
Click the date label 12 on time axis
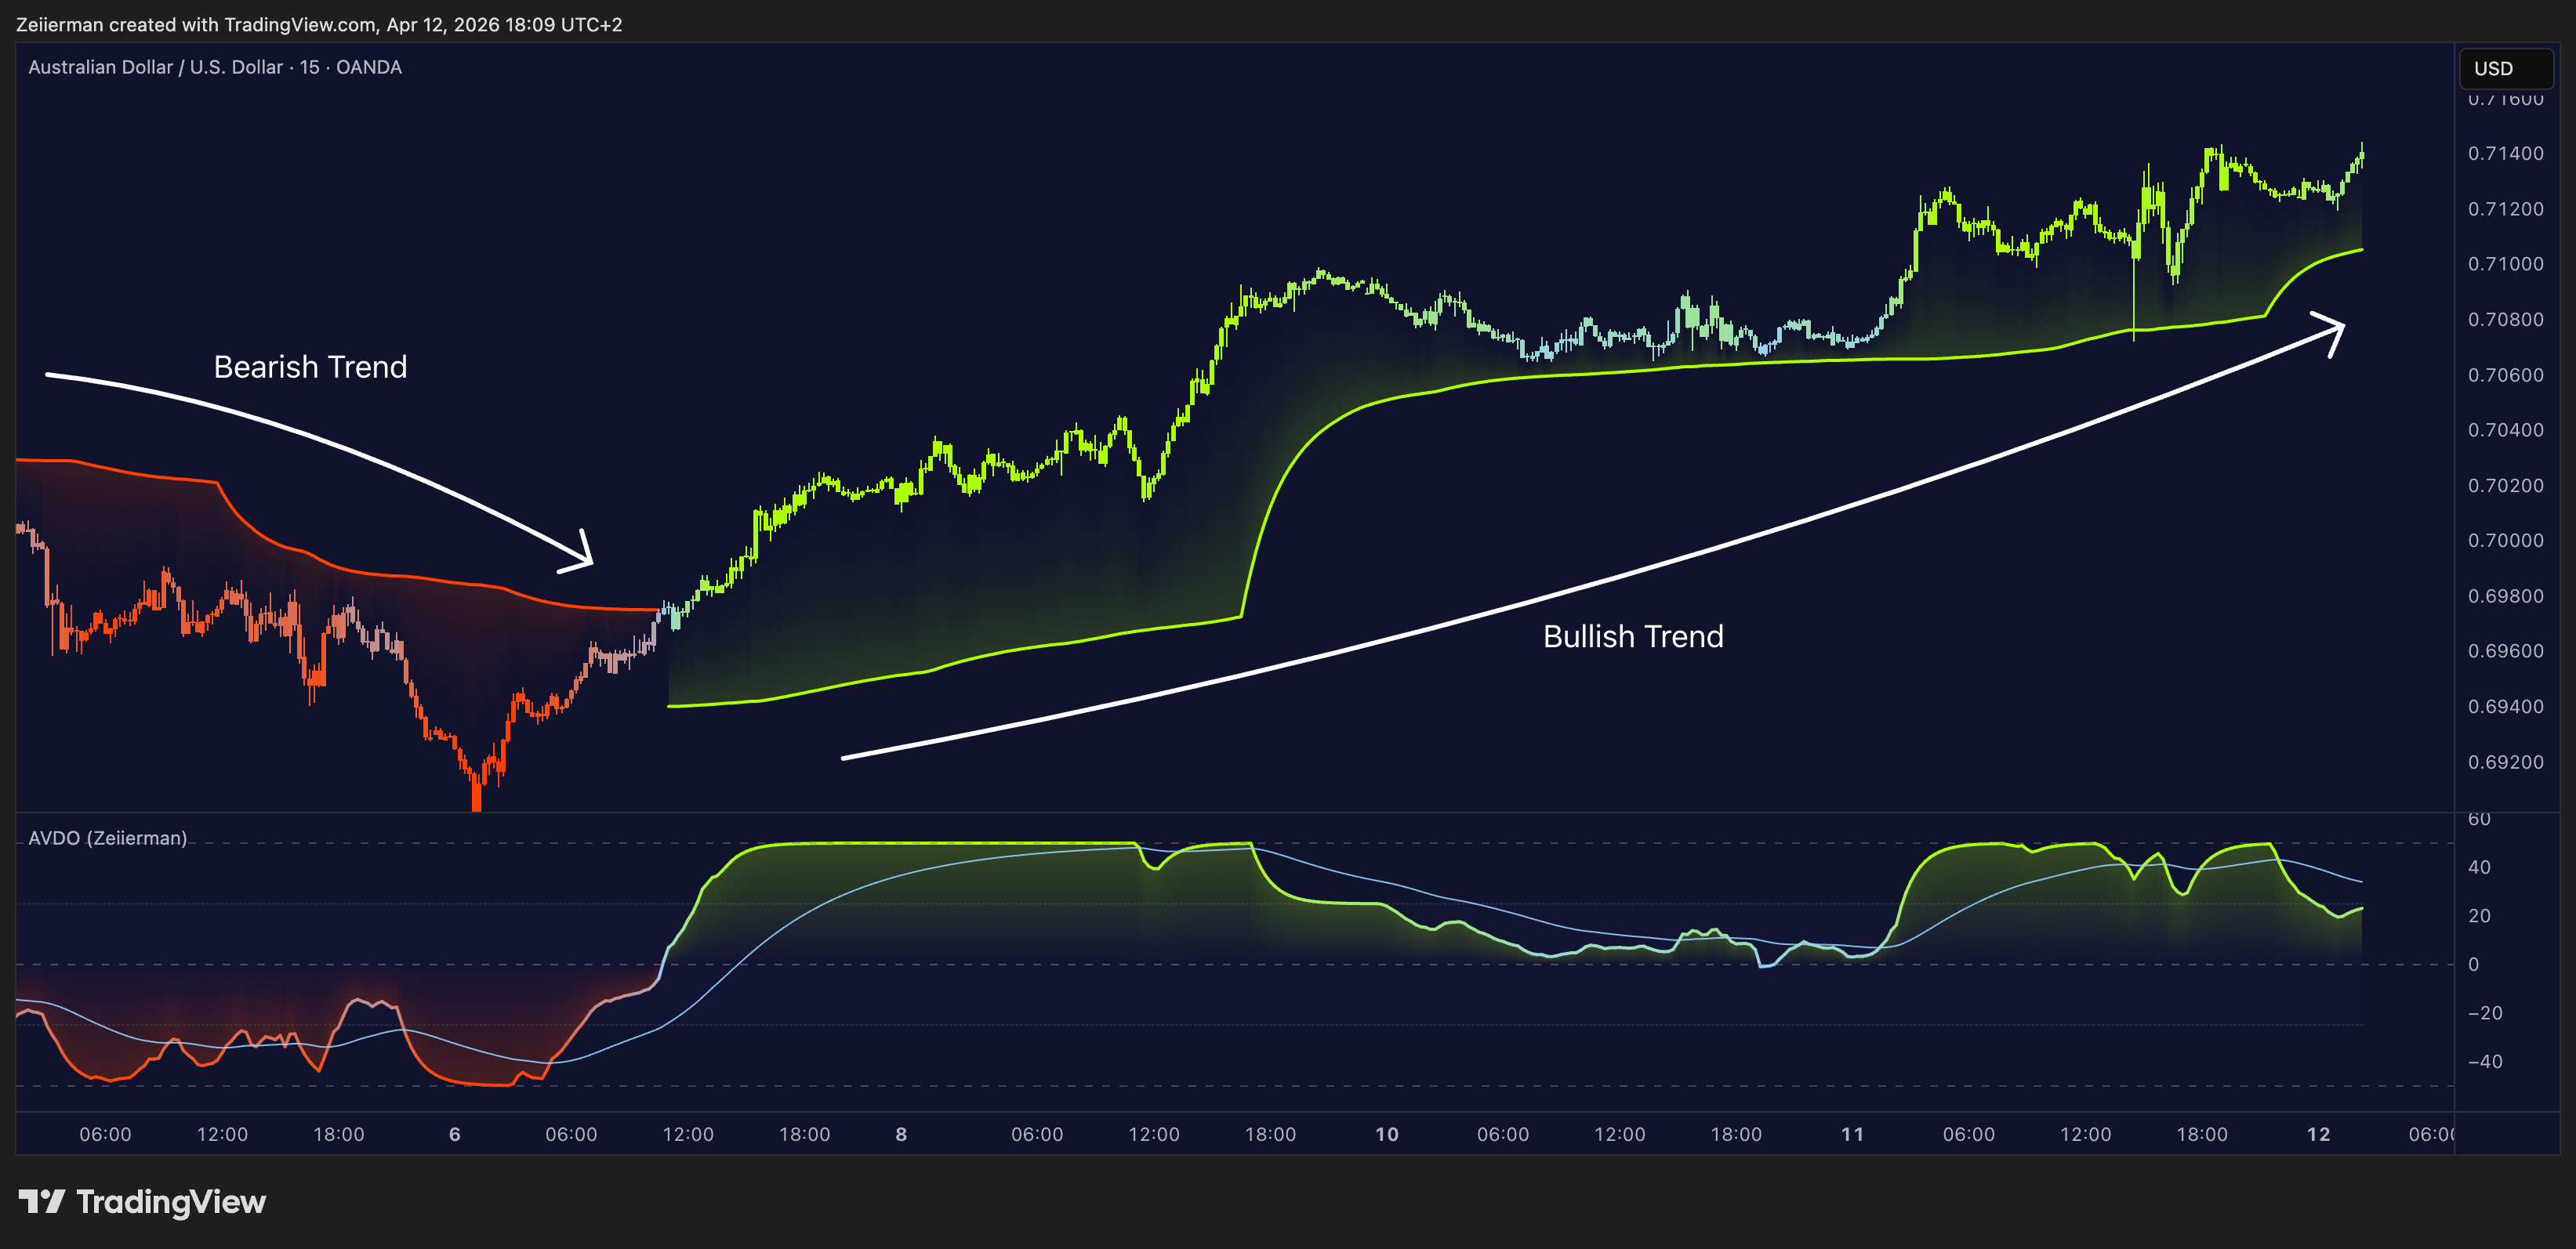coord(2318,1134)
